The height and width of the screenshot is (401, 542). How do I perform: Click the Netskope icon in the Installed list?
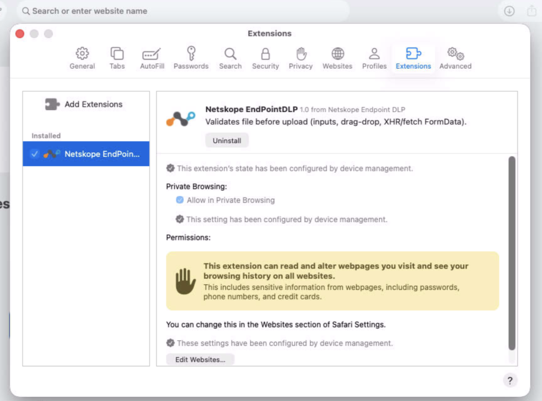pyautogui.click(x=52, y=154)
